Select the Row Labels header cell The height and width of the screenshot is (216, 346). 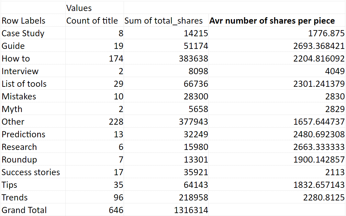click(x=33, y=21)
